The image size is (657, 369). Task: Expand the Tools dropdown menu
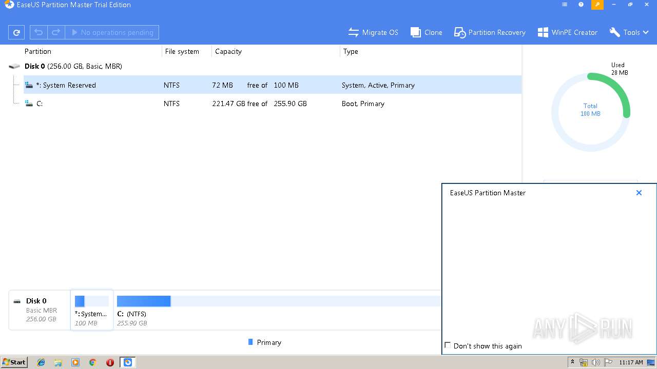point(629,32)
